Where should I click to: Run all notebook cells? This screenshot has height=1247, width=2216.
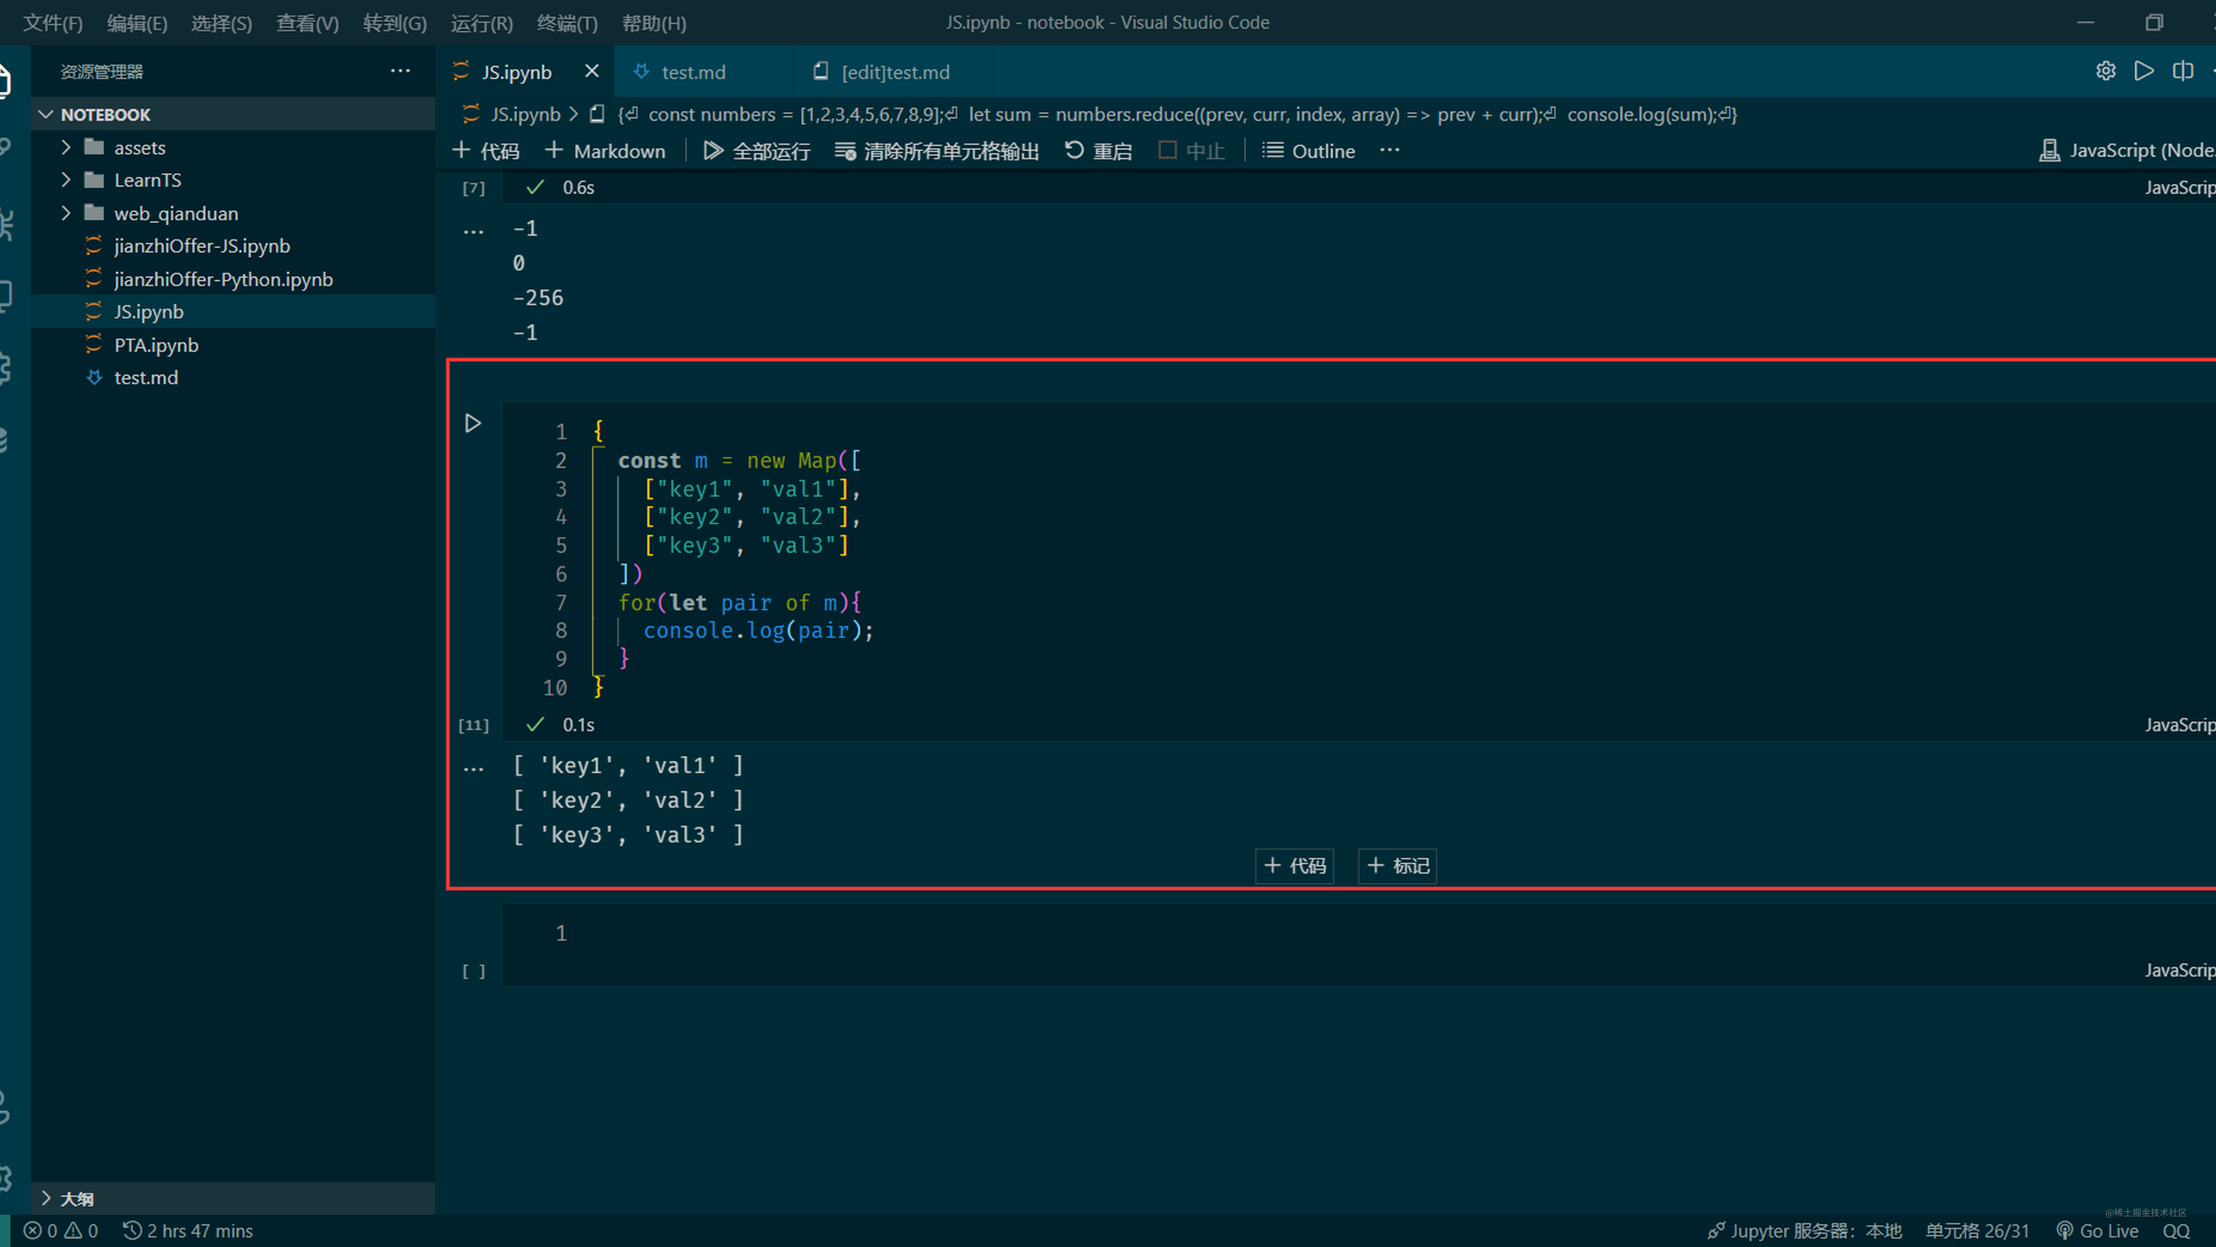[x=756, y=149]
